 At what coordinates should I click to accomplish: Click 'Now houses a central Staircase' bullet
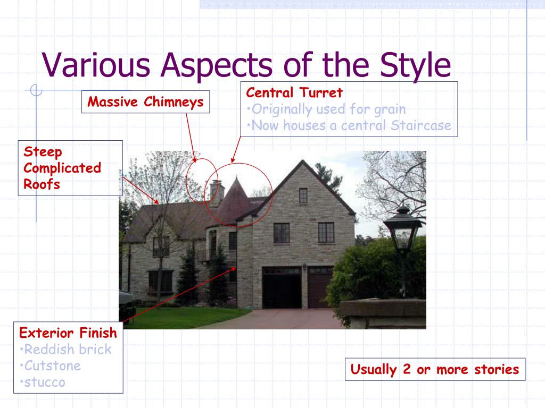point(349,125)
